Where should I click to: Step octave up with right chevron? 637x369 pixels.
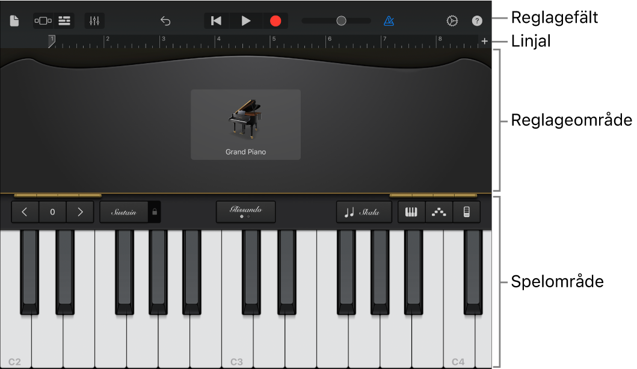coord(79,212)
